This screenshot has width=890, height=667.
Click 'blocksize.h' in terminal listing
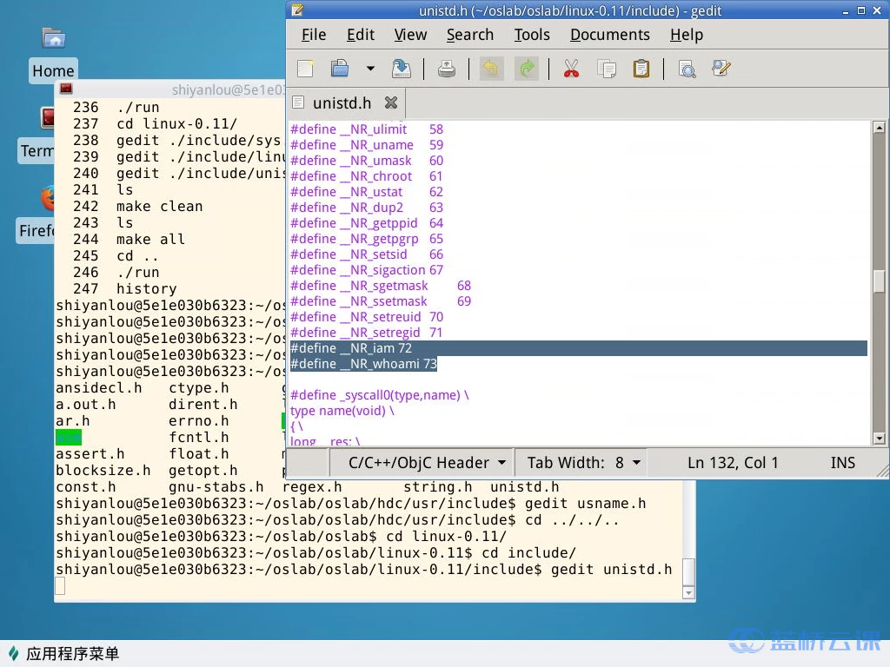point(103,471)
